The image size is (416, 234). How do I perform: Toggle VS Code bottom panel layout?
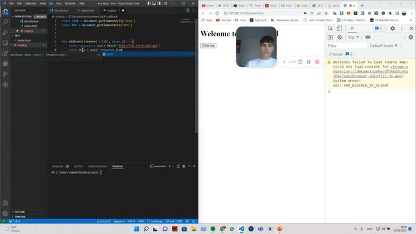click(x=154, y=3)
